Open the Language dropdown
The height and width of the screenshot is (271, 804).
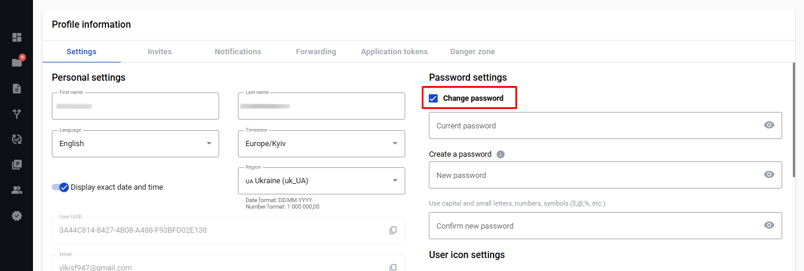(135, 144)
